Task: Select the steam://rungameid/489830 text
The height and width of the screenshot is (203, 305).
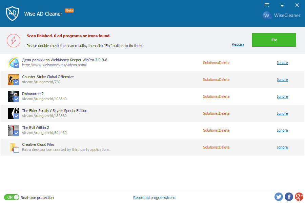Action: pos(44,116)
